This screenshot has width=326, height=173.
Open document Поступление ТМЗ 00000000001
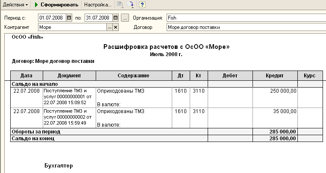click(69, 96)
